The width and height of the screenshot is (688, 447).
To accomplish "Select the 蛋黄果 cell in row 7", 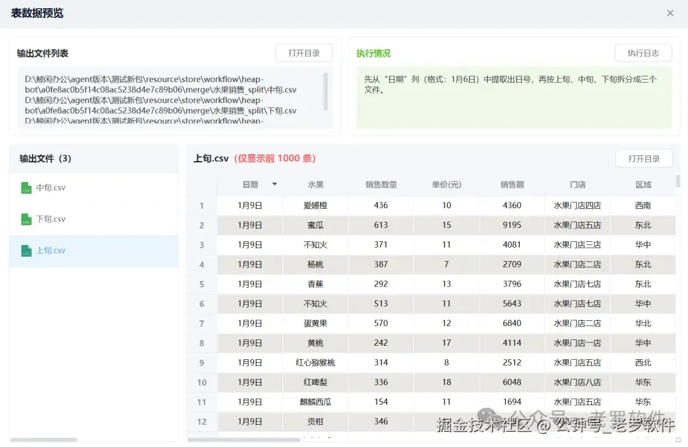I will (315, 323).
